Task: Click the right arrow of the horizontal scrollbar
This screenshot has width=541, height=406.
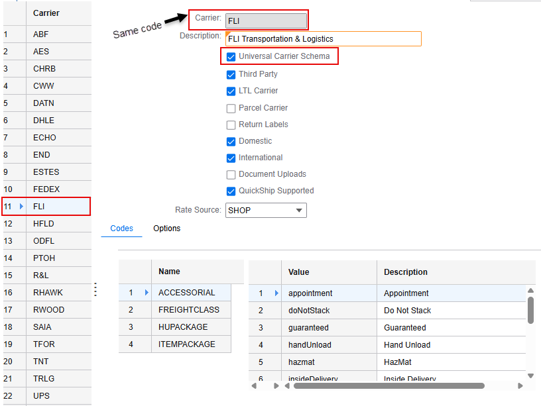Action: pyautogui.click(x=520, y=385)
